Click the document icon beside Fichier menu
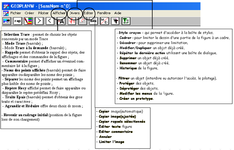Viewport: 234px width, 150px height. [x=6, y=13]
